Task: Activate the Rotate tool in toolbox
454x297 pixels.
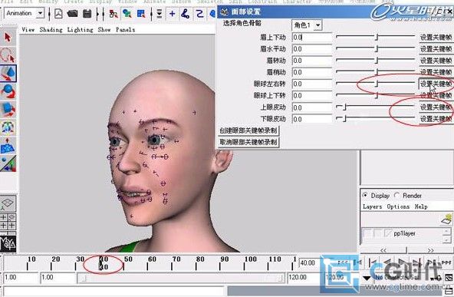Action: click(8, 91)
